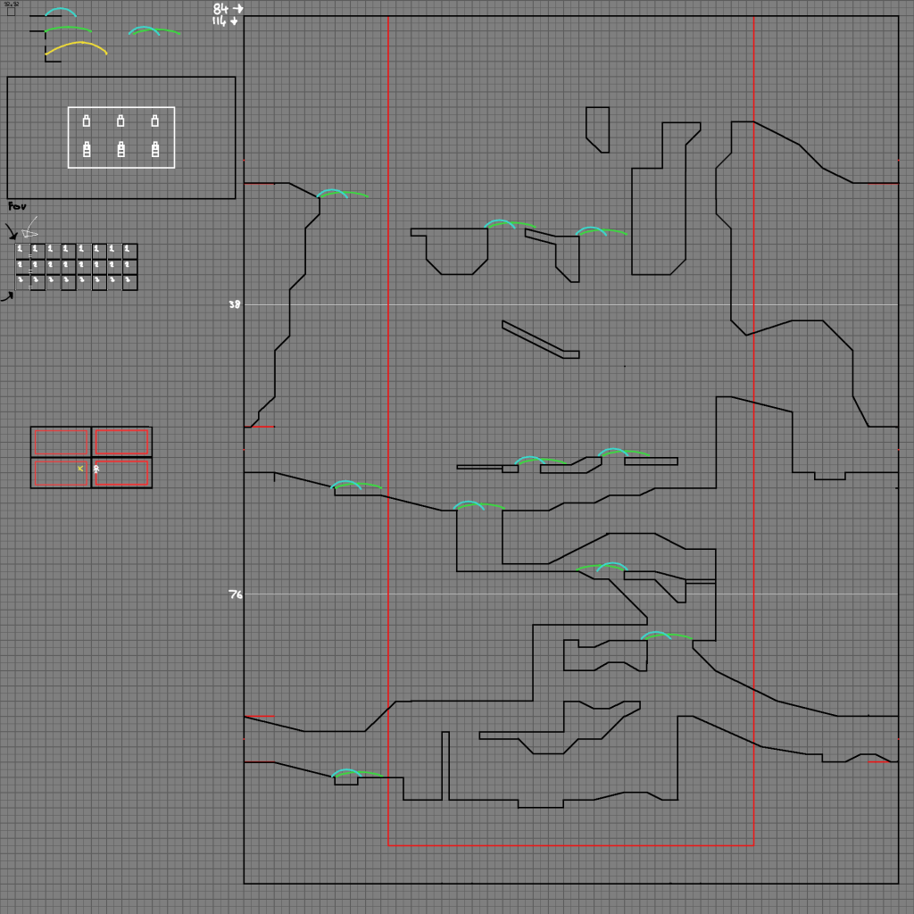Click the bottom-left striped bottle icon
The height and width of the screenshot is (914, 914).
[x=87, y=149]
